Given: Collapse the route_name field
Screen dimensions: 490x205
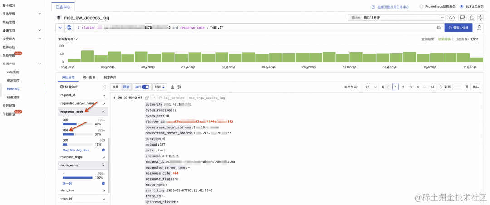Looking at the screenshot, I should point(104,165).
